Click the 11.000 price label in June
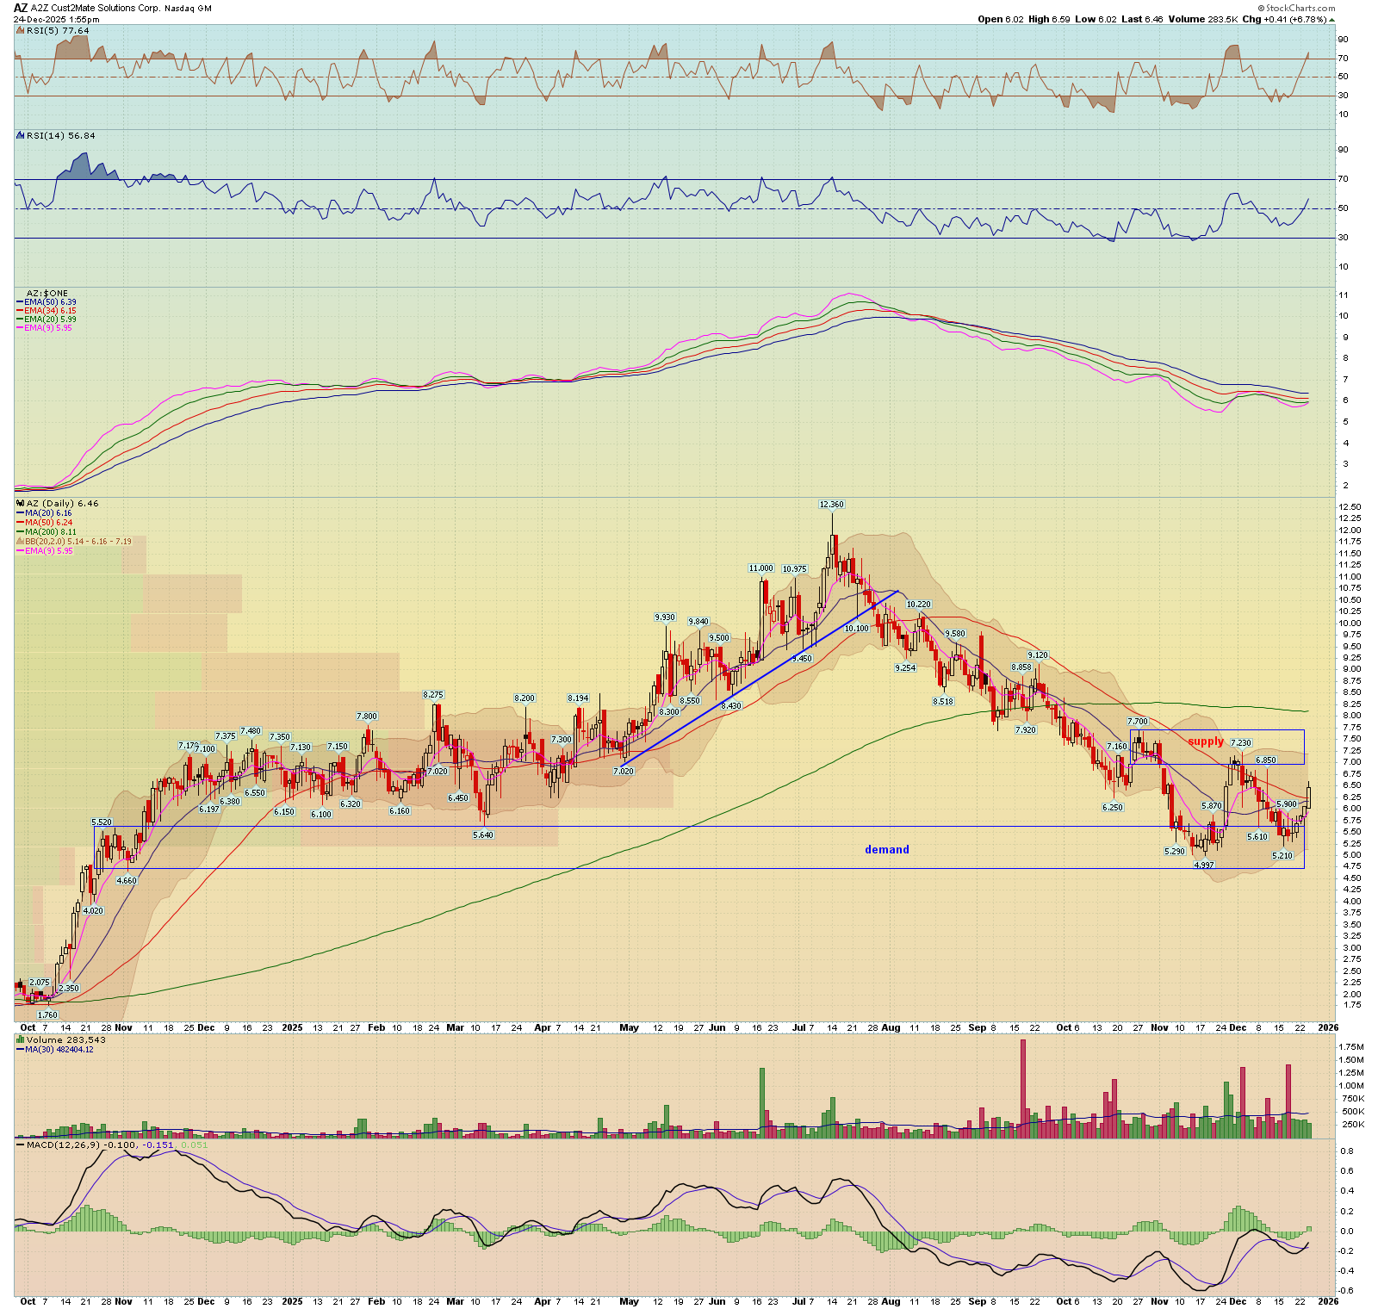 click(760, 568)
